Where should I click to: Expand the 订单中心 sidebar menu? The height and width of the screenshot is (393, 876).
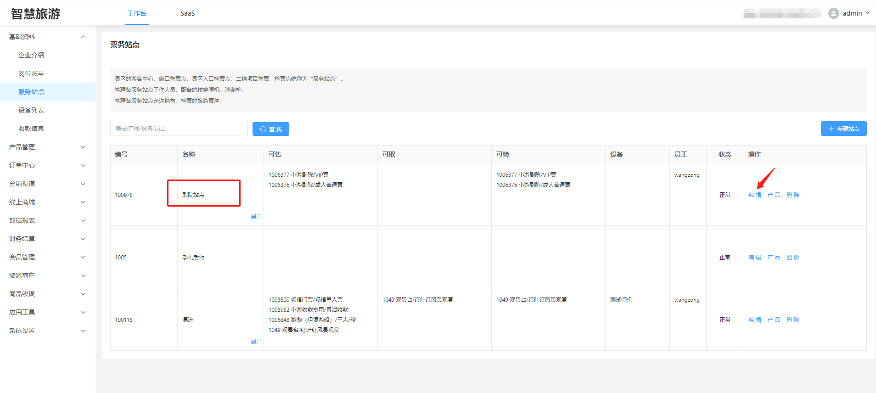pyautogui.click(x=46, y=165)
